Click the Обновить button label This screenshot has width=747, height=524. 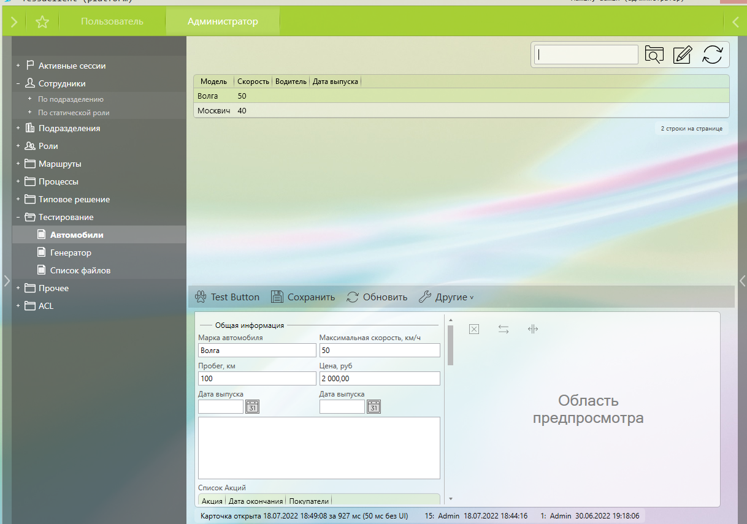pyautogui.click(x=385, y=297)
